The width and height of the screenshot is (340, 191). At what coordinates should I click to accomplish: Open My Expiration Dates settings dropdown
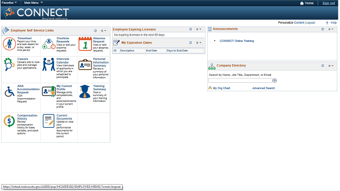(199, 42)
